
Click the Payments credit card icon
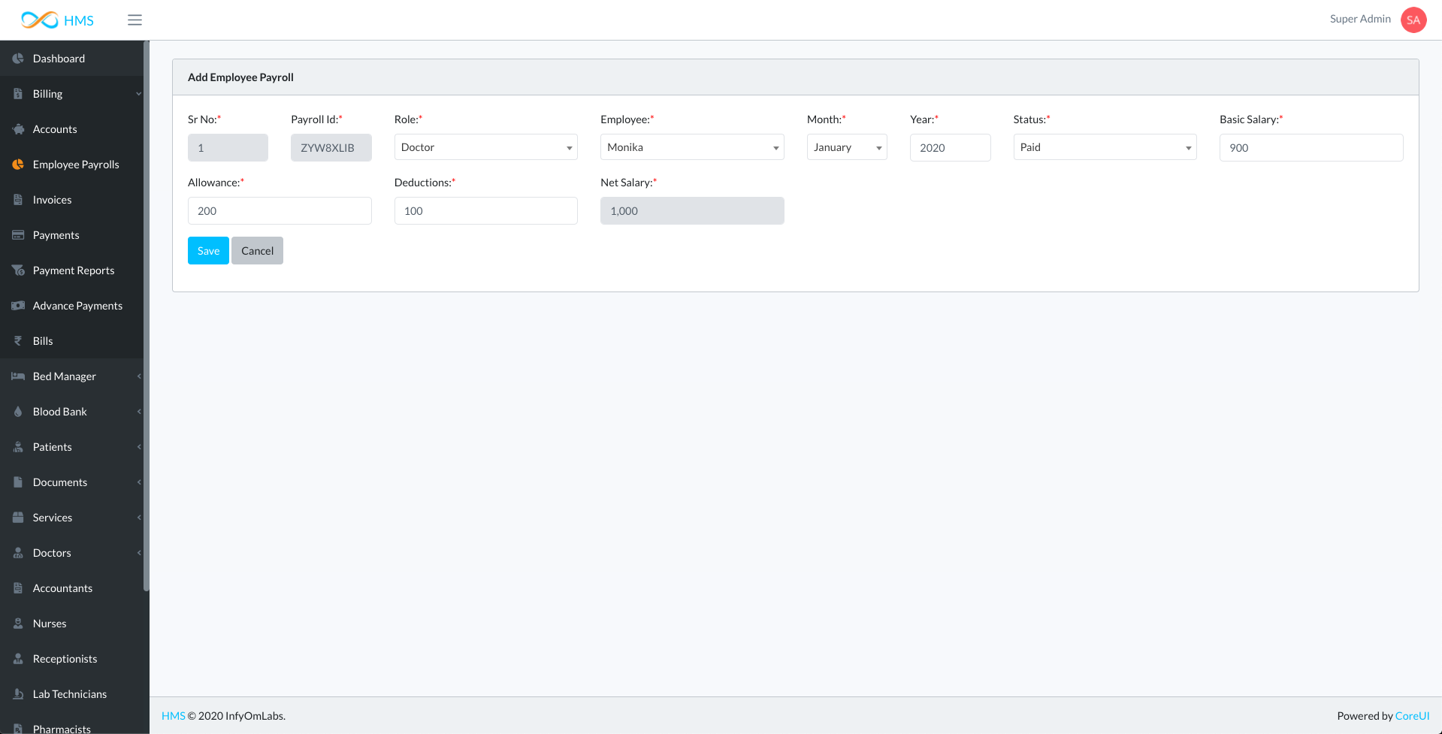(18, 235)
